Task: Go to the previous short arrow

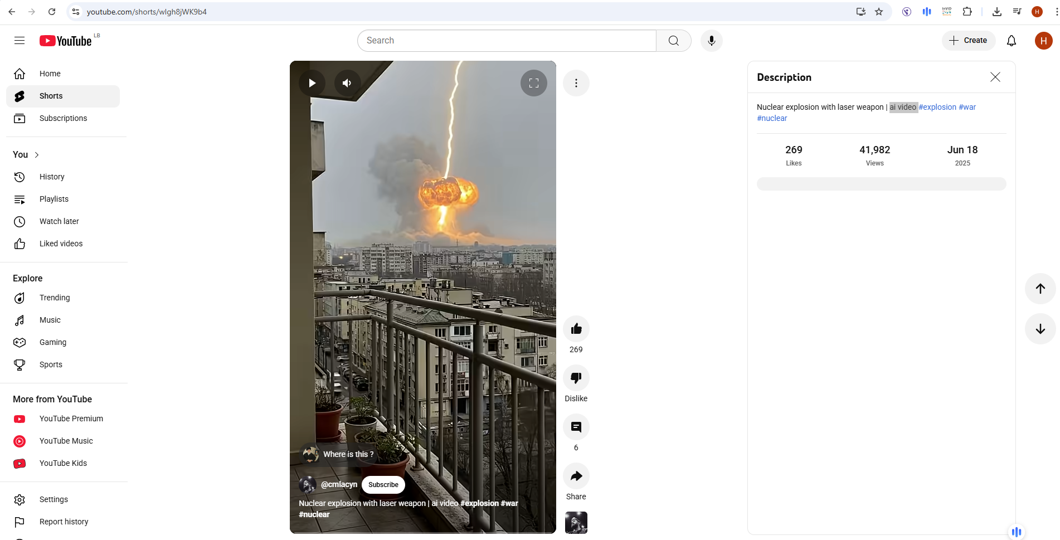Action: pos(1040,289)
